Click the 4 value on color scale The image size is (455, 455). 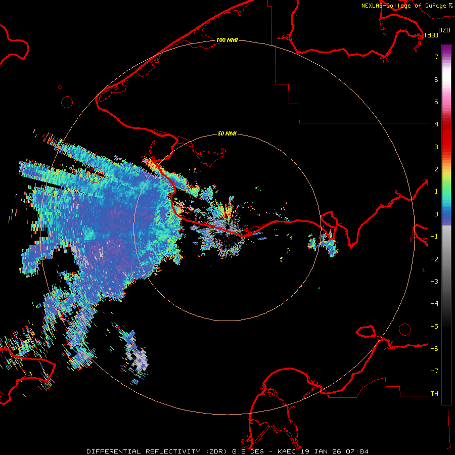pyautogui.click(x=436, y=124)
